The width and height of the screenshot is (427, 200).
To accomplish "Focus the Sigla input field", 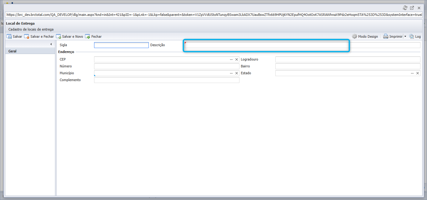I will [x=121, y=45].
